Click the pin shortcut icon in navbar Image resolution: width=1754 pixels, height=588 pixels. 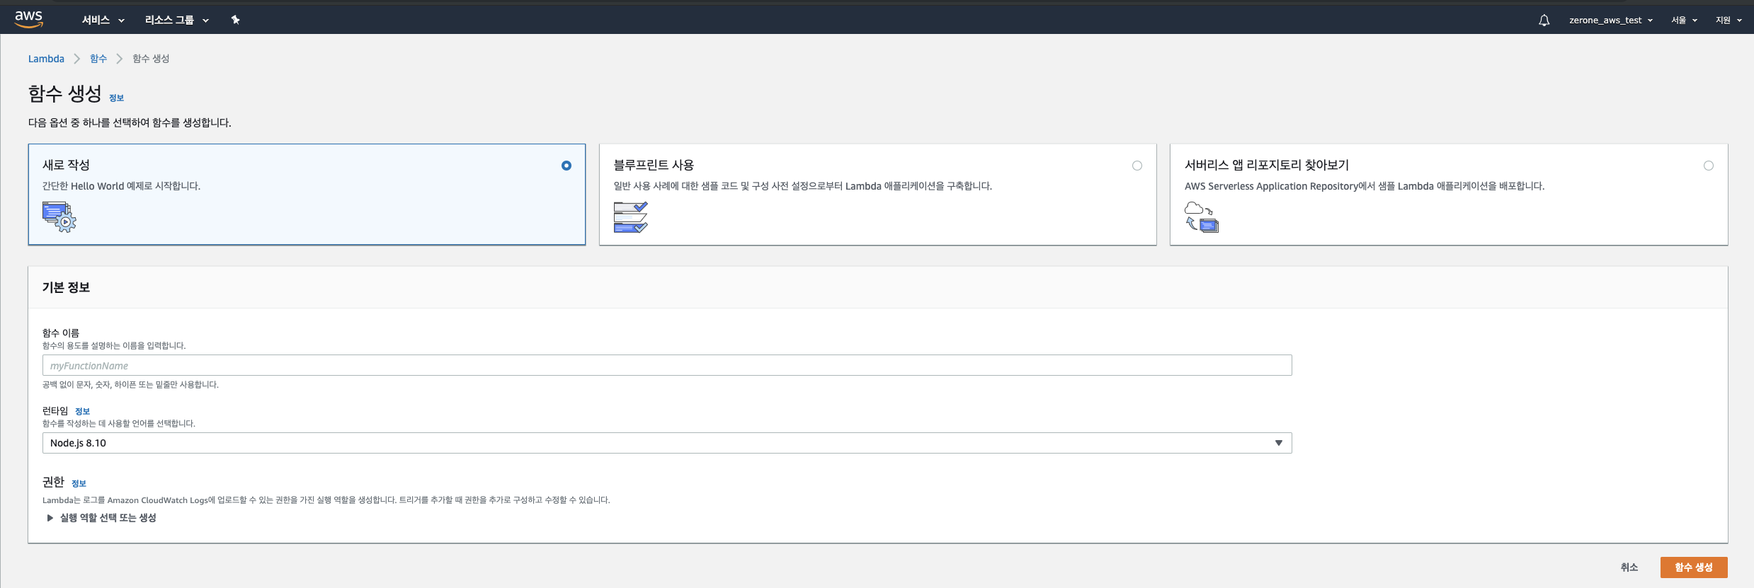[x=236, y=20]
